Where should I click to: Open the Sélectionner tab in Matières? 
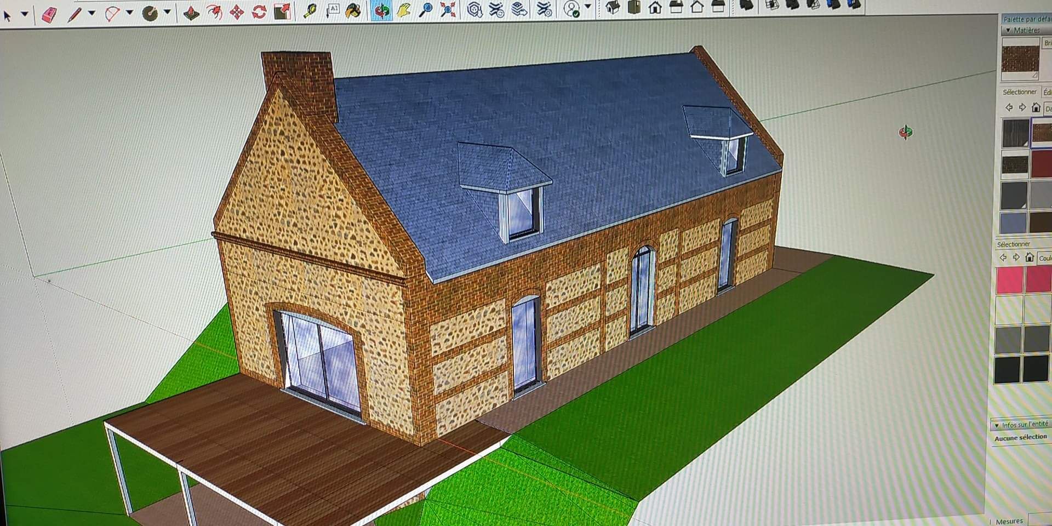pos(1019,92)
